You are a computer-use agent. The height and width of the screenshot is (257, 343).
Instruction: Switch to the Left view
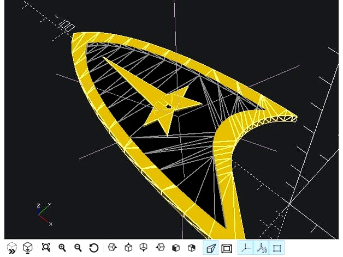[160, 247]
